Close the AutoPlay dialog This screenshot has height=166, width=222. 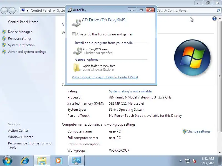point(150,10)
